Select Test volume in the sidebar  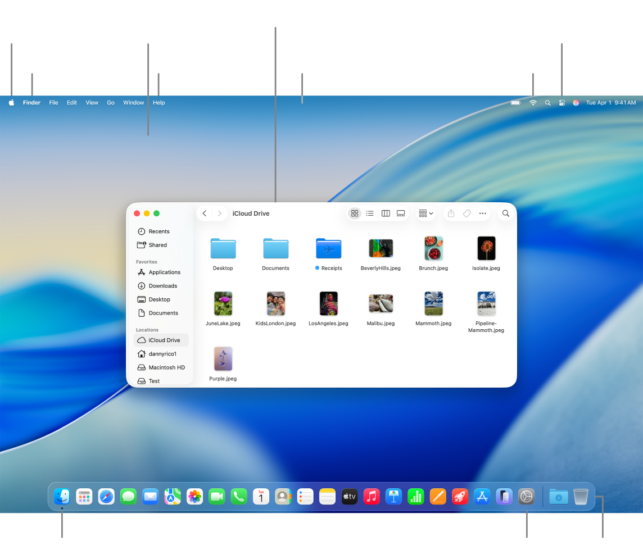(161, 381)
